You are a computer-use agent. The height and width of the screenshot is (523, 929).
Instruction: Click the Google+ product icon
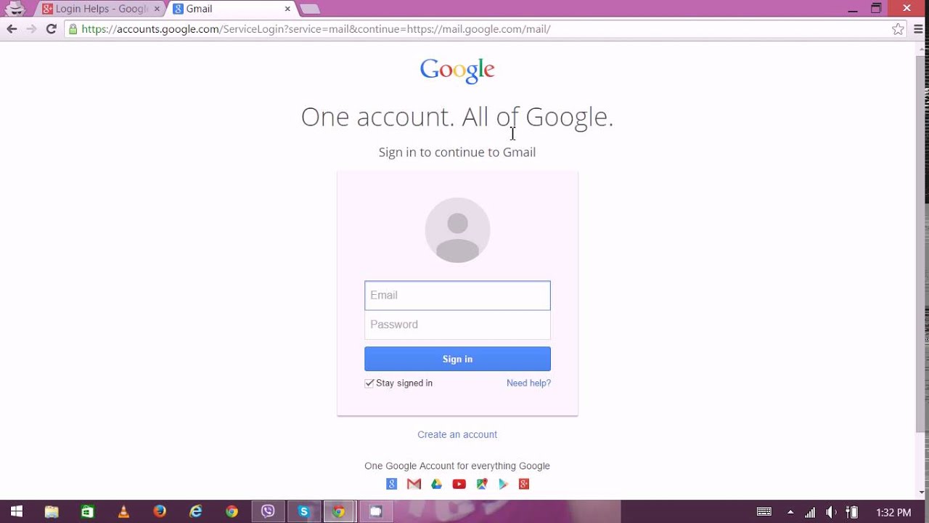[524, 484]
